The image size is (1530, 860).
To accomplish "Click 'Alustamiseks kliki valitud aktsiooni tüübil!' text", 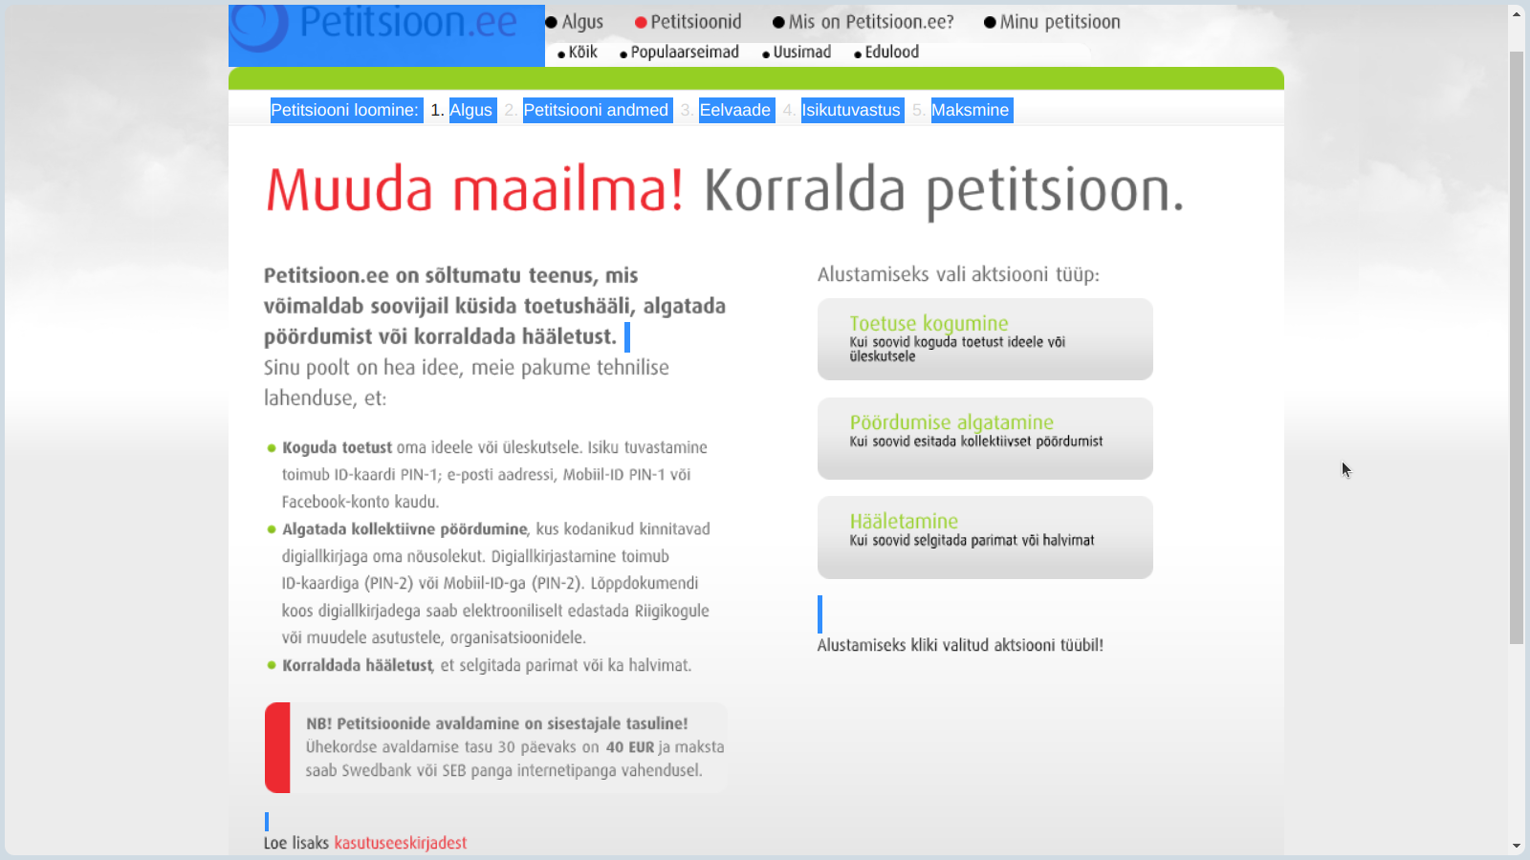I will (x=960, y=645).
